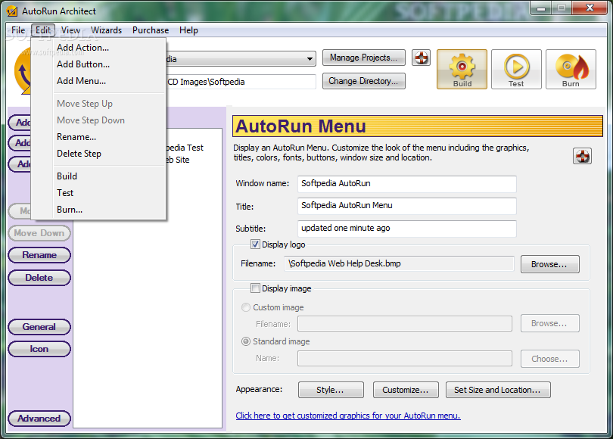Viewport: 613px width, 439px height.
Task: Enable the Display image checkbox
Action: tap(255, 288)
